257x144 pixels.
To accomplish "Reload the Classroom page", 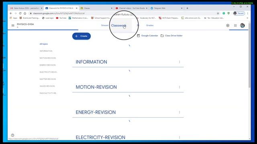I will pyautogui.click(x=20, y=13).
